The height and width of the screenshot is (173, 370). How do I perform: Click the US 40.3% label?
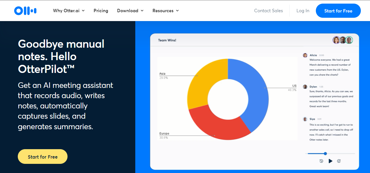(x=292, y=88)
